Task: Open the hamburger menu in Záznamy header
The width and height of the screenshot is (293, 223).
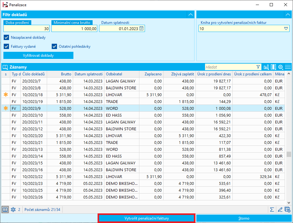Action: pos(288,67)
